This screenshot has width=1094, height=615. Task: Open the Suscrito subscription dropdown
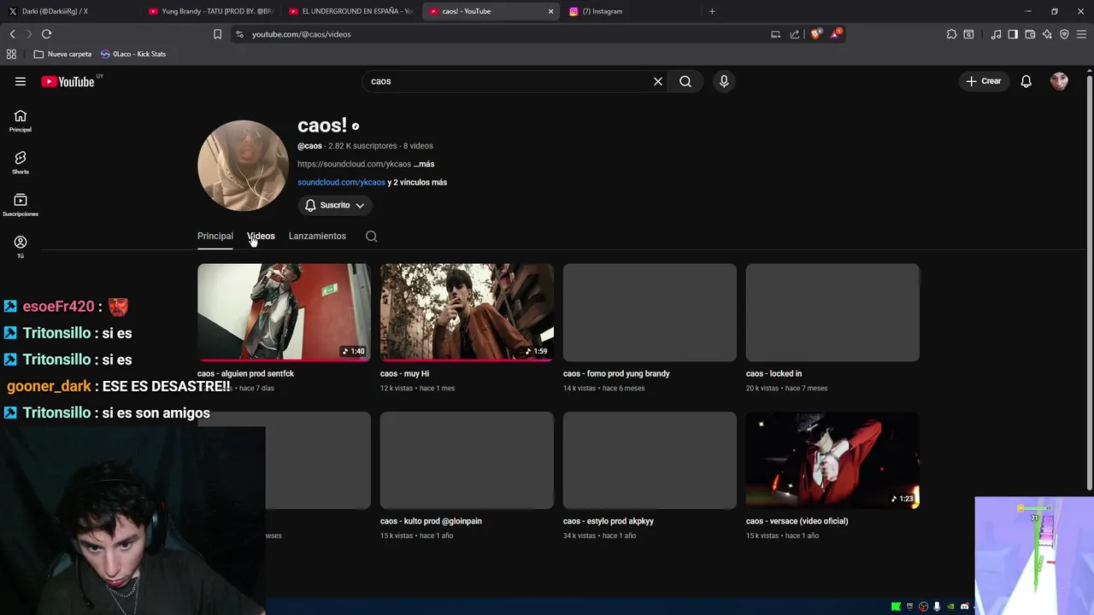coord(335,205)
